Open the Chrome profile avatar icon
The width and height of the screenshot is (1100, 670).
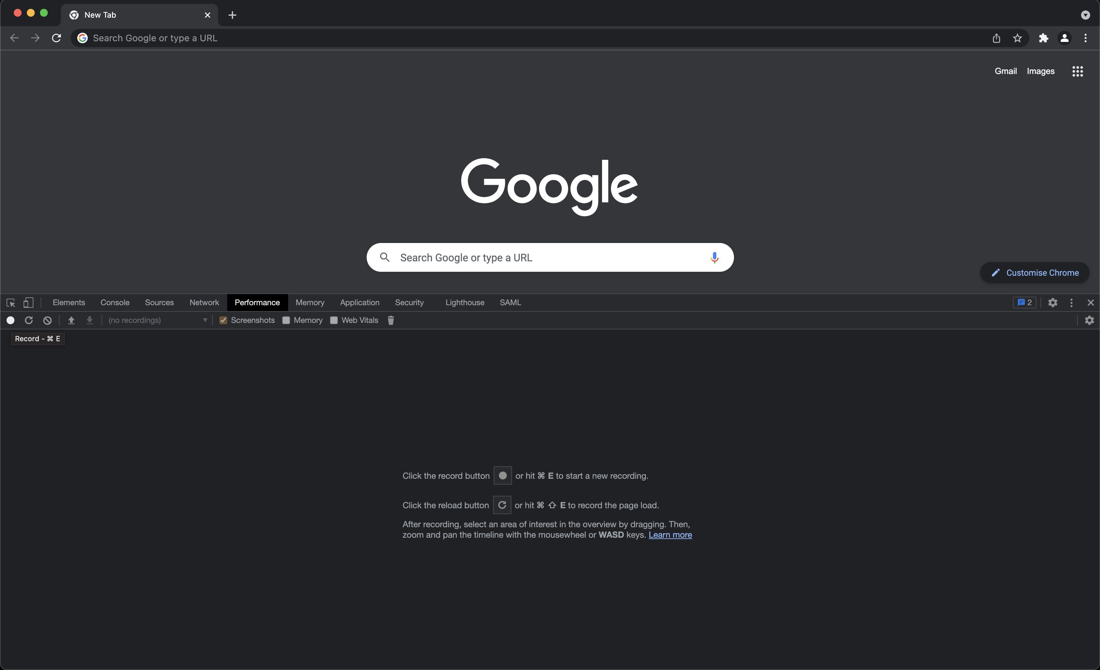tap(1064, 38)
